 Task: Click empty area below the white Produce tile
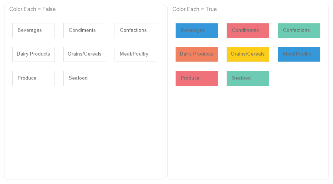click(33, 122)
